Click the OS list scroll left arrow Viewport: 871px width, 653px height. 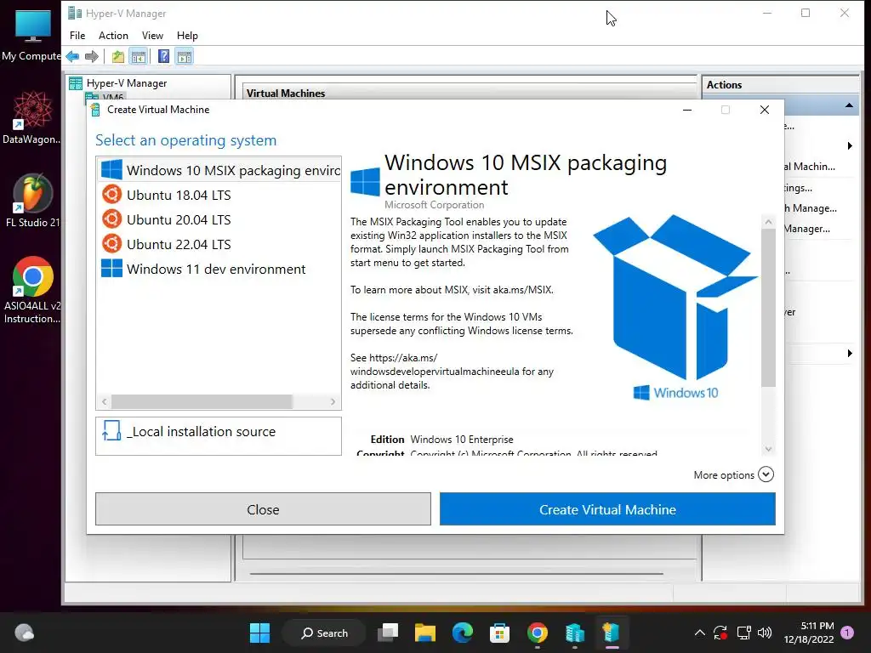coord(104,401)
